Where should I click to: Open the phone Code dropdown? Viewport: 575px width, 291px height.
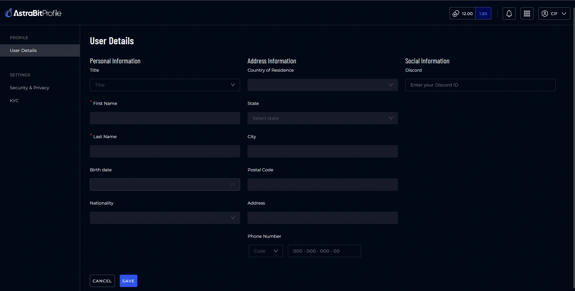(x=266, y=251)
